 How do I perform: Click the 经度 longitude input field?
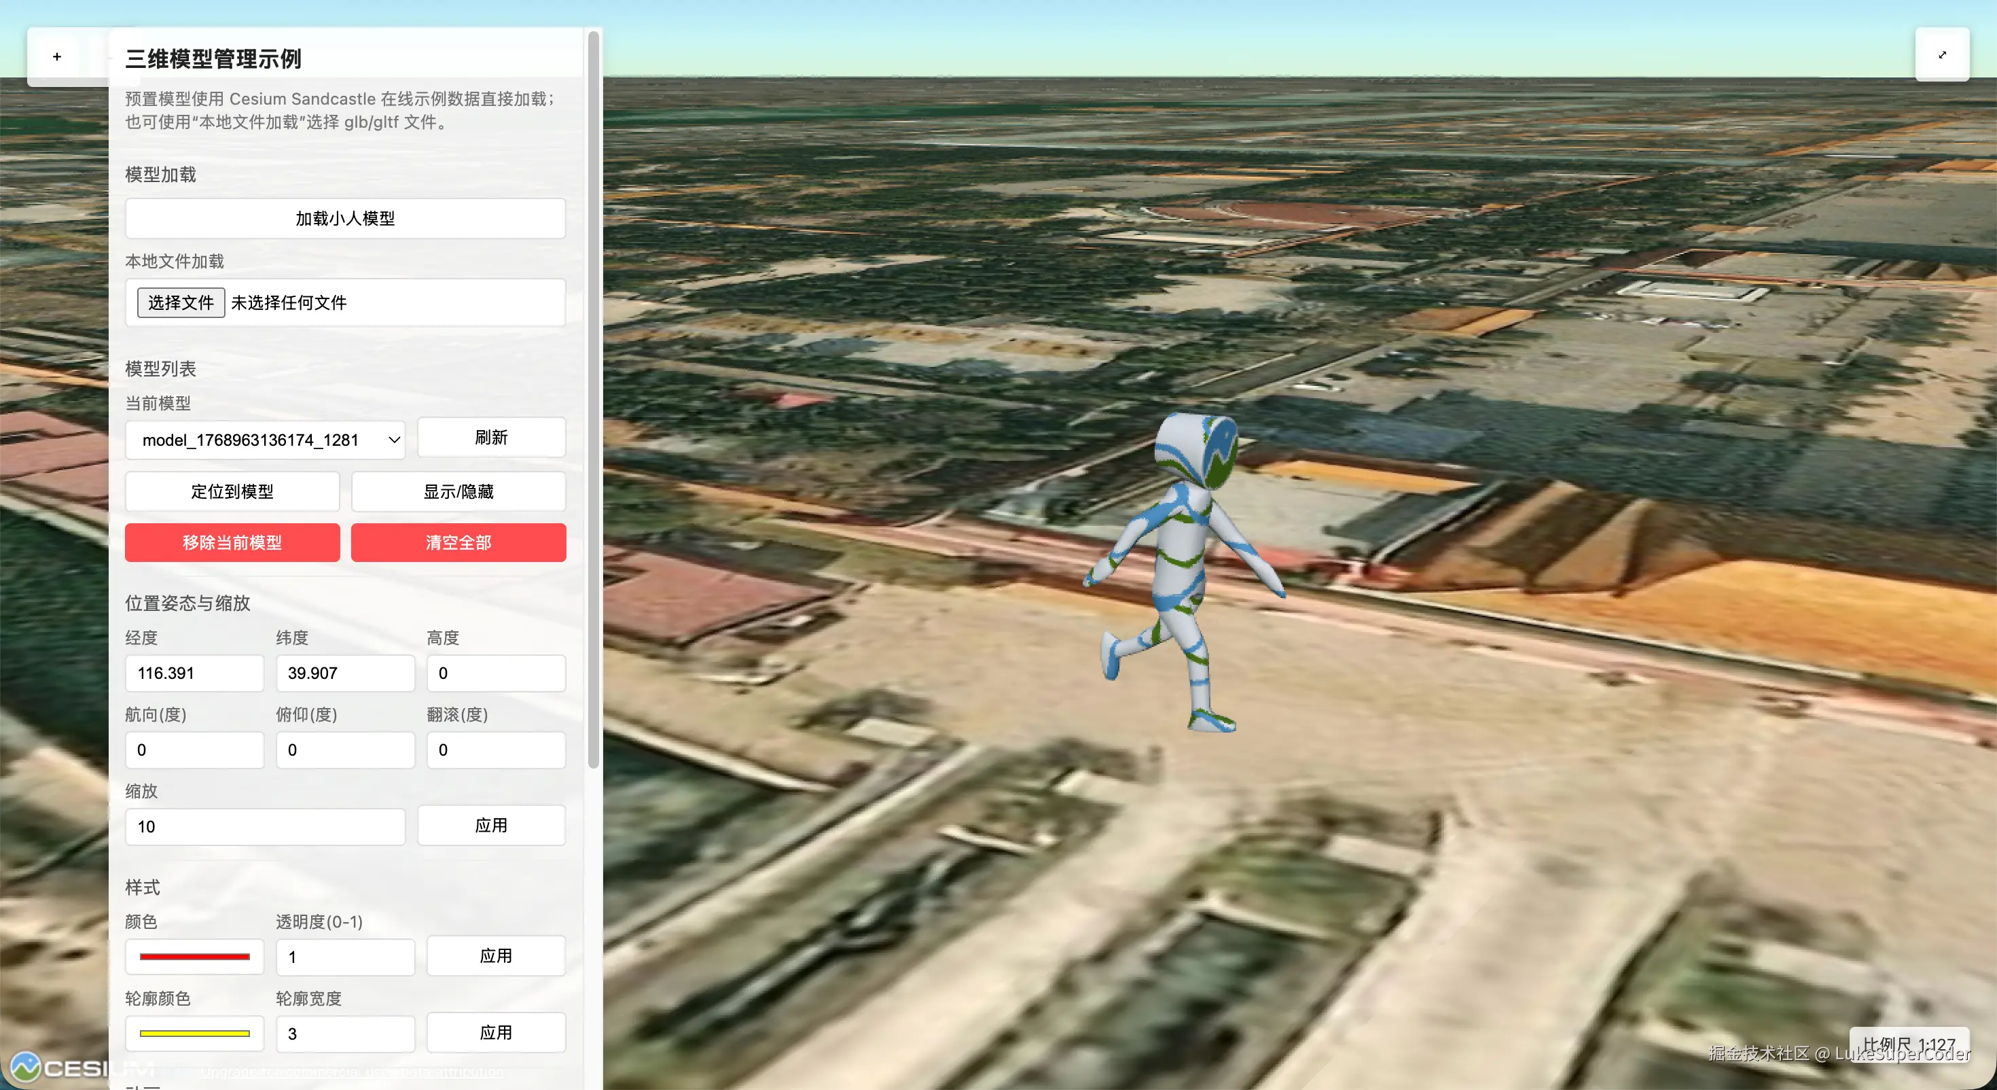[x=194, y=673]
